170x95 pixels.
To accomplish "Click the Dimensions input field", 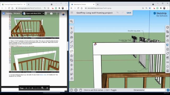I will 155,90.
